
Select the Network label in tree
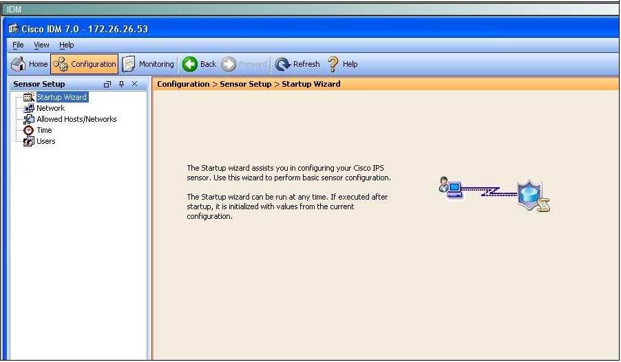(x=51, y=108)
